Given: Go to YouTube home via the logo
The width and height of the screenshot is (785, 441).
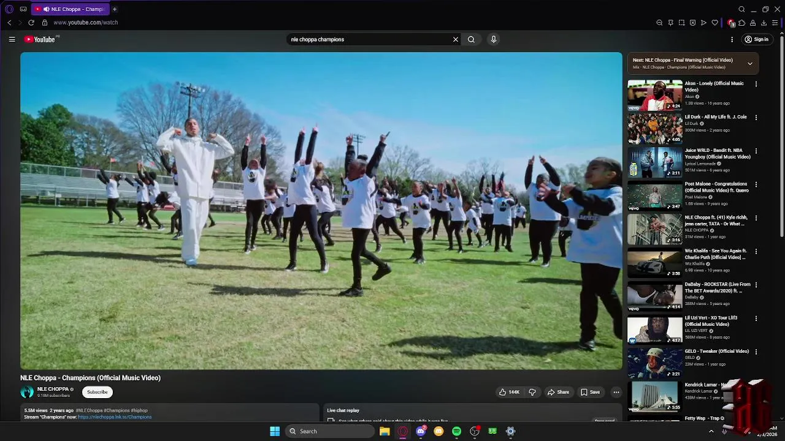Looking at the screenshot, I should [x=40, y=39].
